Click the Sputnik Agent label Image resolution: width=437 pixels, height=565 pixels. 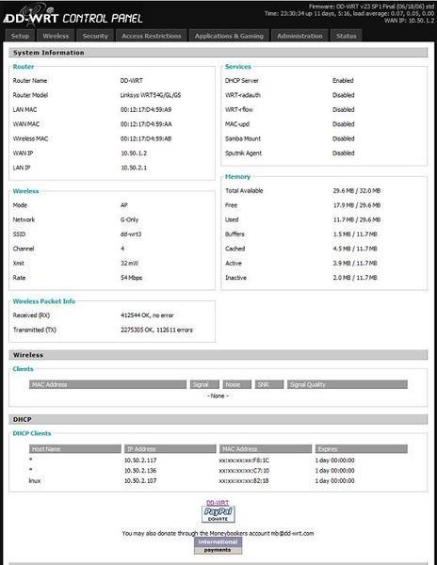243,153
